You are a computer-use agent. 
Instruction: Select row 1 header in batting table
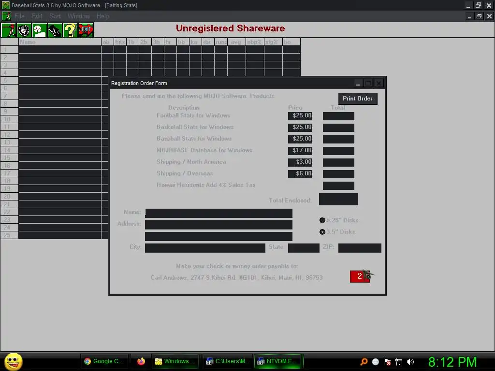(10, 50)
